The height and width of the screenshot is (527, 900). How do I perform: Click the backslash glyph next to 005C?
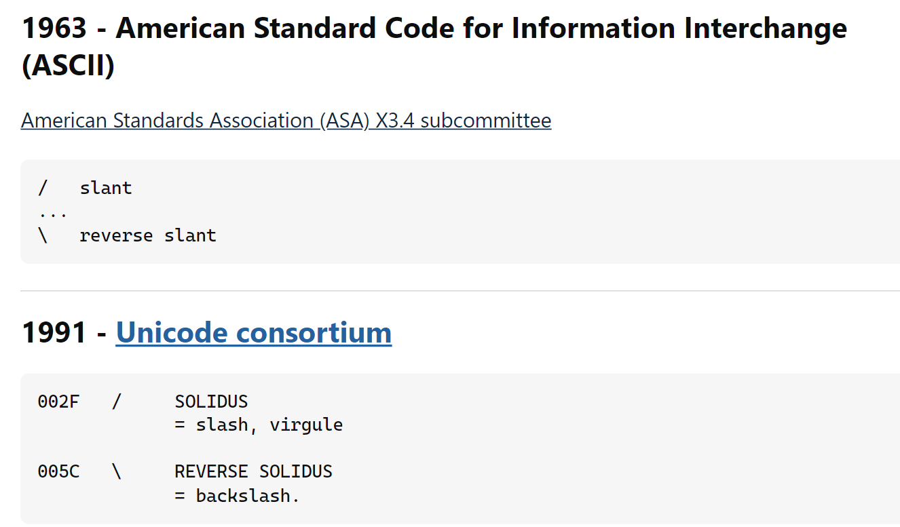(117, 471)
